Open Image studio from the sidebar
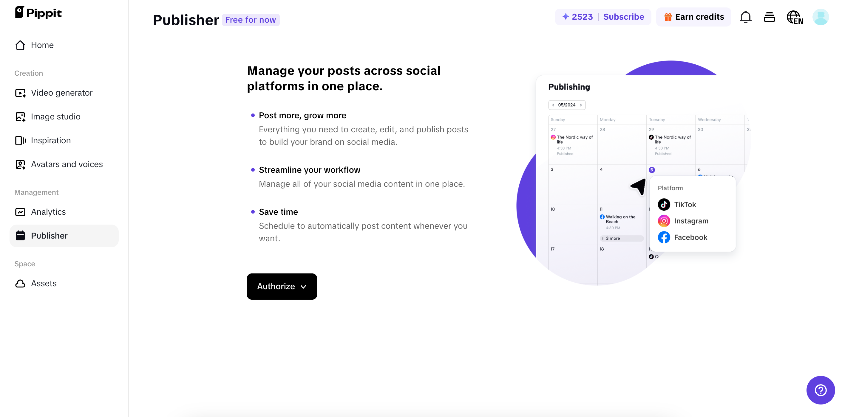 [55, 116]
